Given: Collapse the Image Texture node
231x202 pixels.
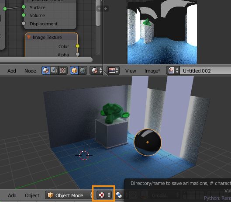Looking at the screenshot, I should coord(29,37).
